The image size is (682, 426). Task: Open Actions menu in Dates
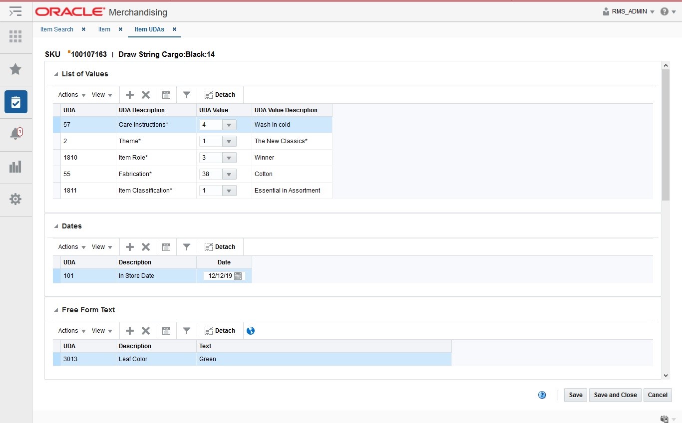[x=72, y=247]
